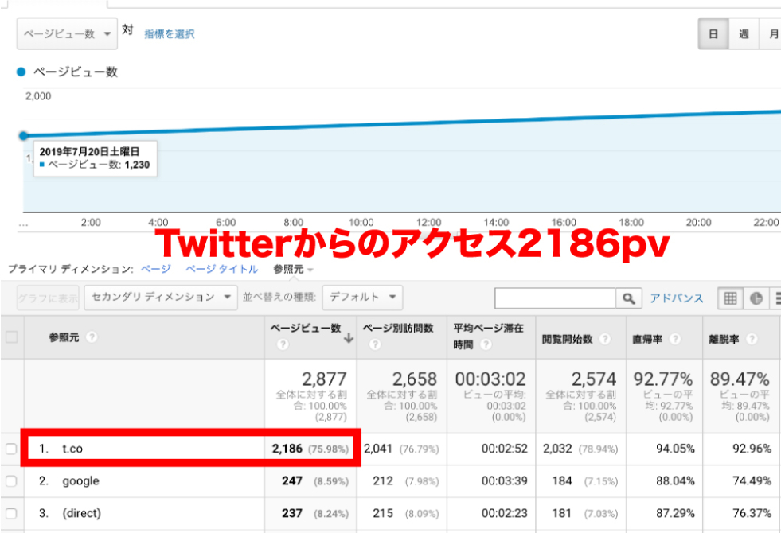The height and width of the screenshot is (533, 781).
Task: Sort by 直帰率 column header
Action: coord(647,339)
